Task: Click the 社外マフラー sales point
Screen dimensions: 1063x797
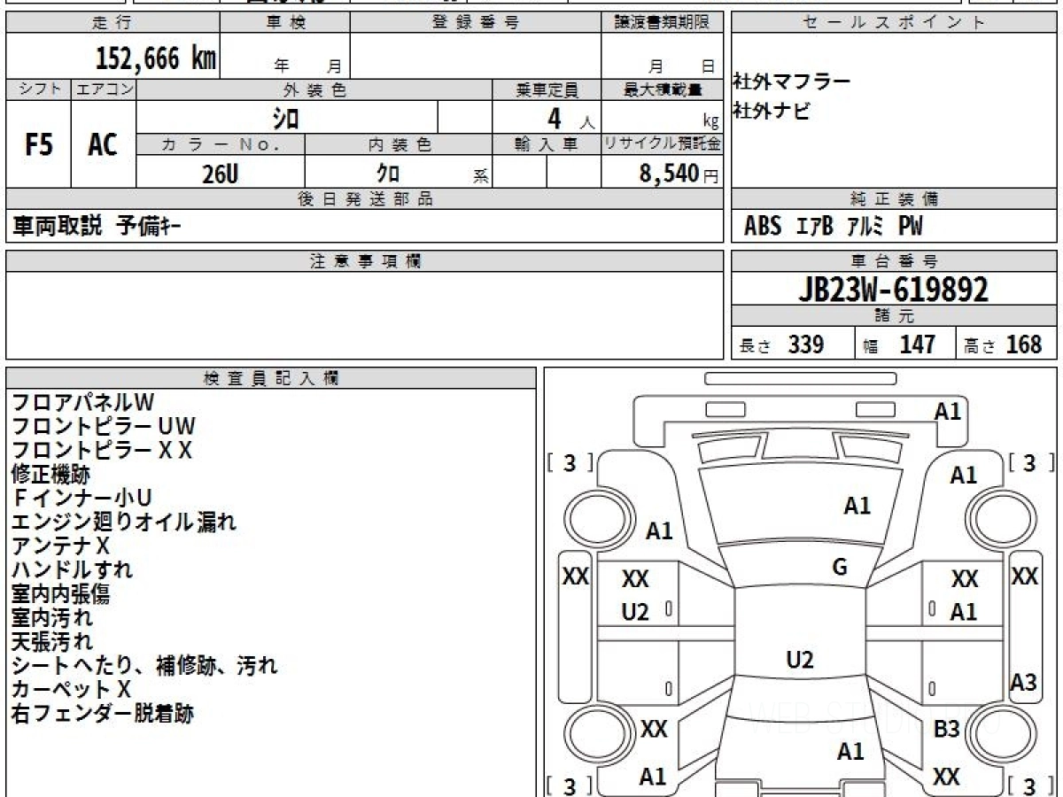Action: pyautogui.click(x=791, y=82)
